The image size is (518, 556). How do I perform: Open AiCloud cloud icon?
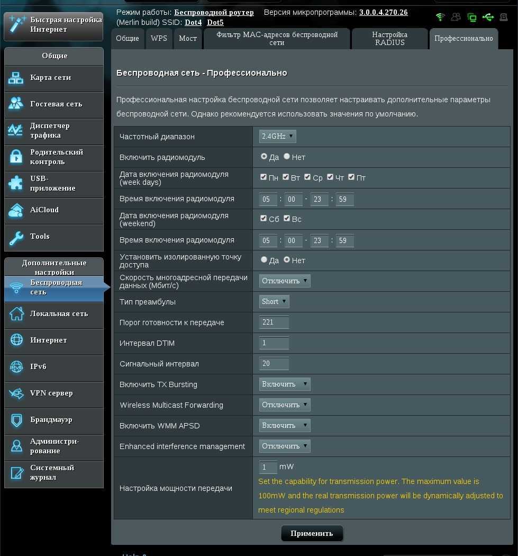point(16,210)
